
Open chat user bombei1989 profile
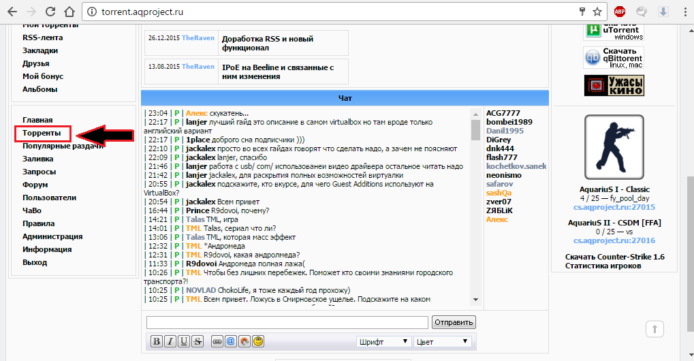[x=509, y=122]
